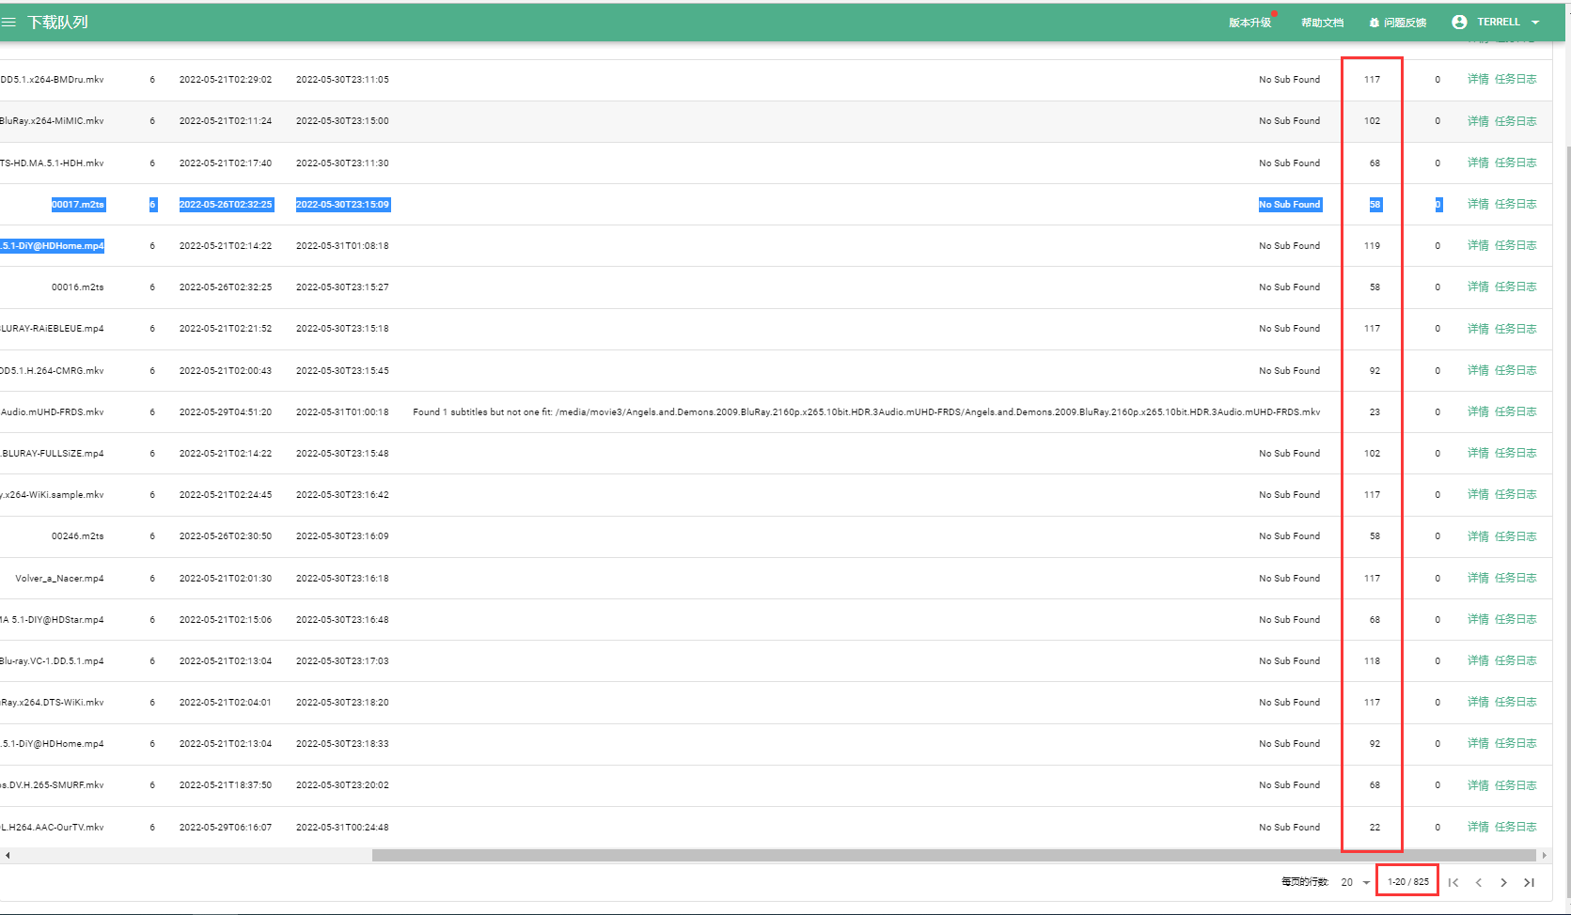Open 任务日志 for the HDStar.mp4 row

coord(1516,619)
